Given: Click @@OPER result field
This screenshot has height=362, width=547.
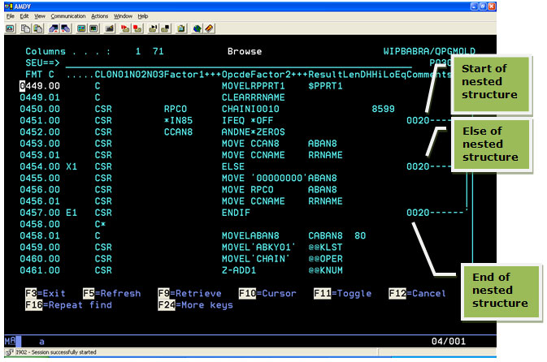Looking at the screenshot, I should (x=325, y=259).
